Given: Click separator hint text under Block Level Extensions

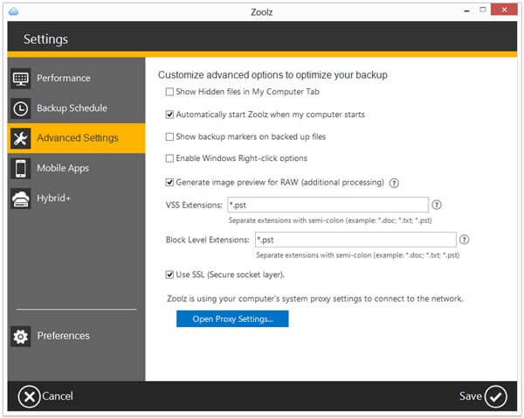Looking at the screenshot, I should 357,255.
